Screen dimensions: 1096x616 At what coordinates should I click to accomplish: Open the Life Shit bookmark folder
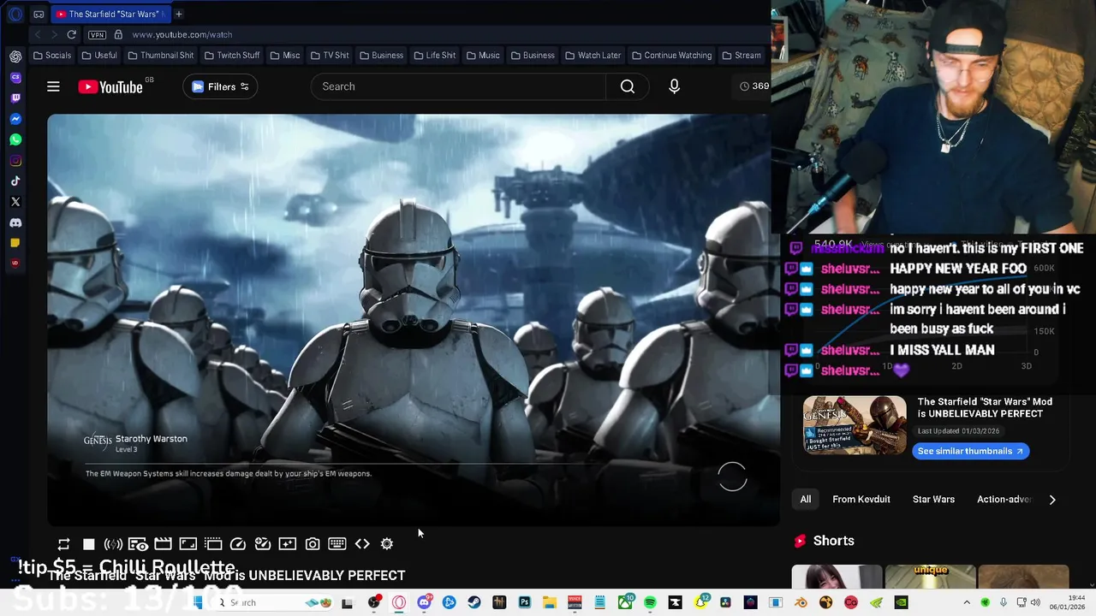coord(435,56)
